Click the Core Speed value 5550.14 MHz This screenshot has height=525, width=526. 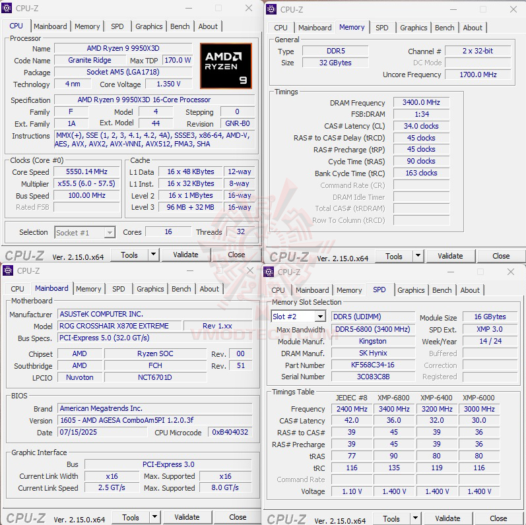pos(86,171)
